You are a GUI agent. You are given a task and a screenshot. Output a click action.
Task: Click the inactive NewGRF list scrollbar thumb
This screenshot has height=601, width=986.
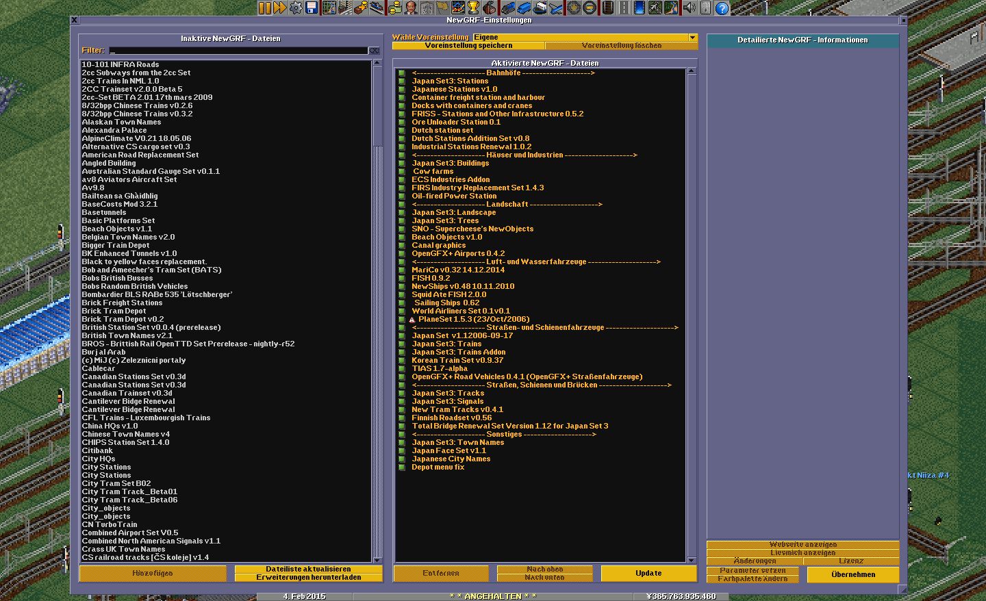[x=377, y=106]
